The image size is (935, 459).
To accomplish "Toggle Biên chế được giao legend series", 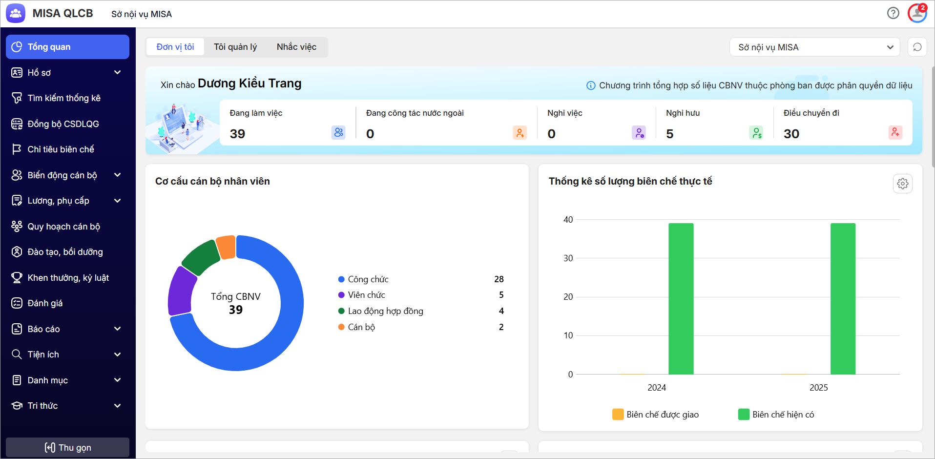I will pos(655,415).
